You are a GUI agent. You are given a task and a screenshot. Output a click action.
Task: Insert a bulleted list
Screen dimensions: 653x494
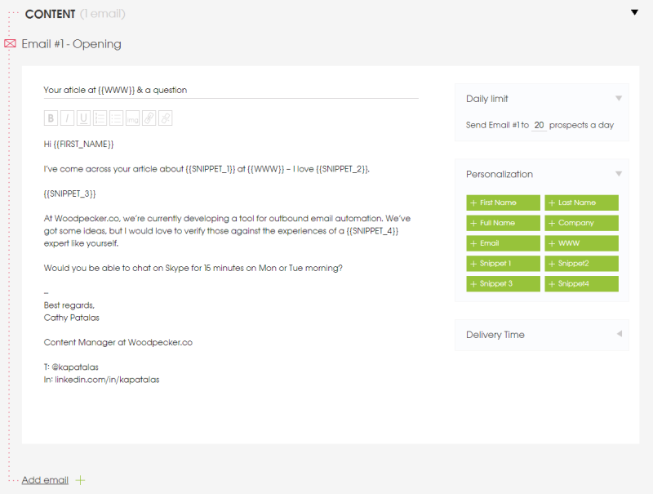coord(116,118)
